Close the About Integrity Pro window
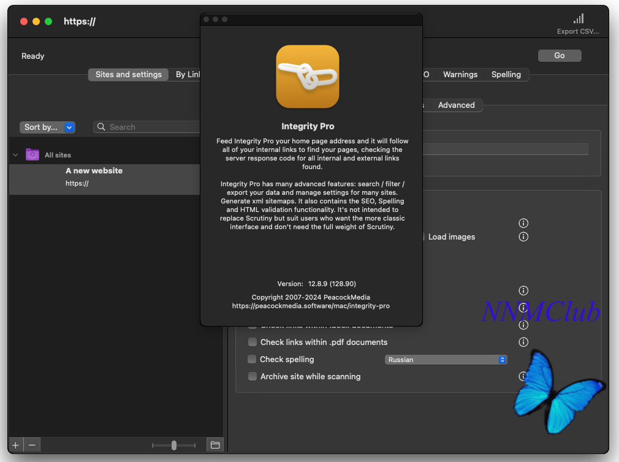Viewport: 619px width, 462px height. tap(206, 20)
